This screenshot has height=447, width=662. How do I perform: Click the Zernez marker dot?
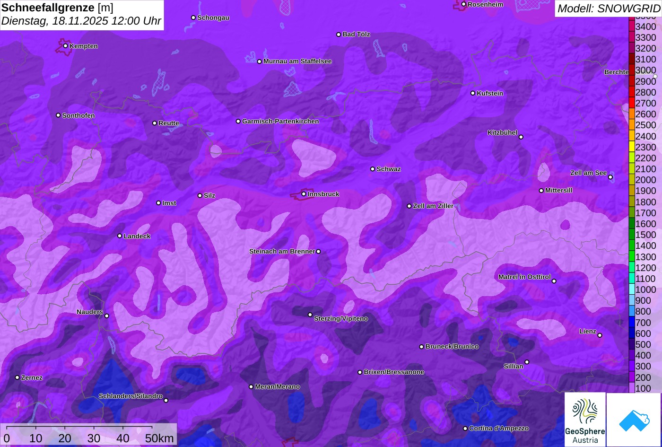(17, 377)
